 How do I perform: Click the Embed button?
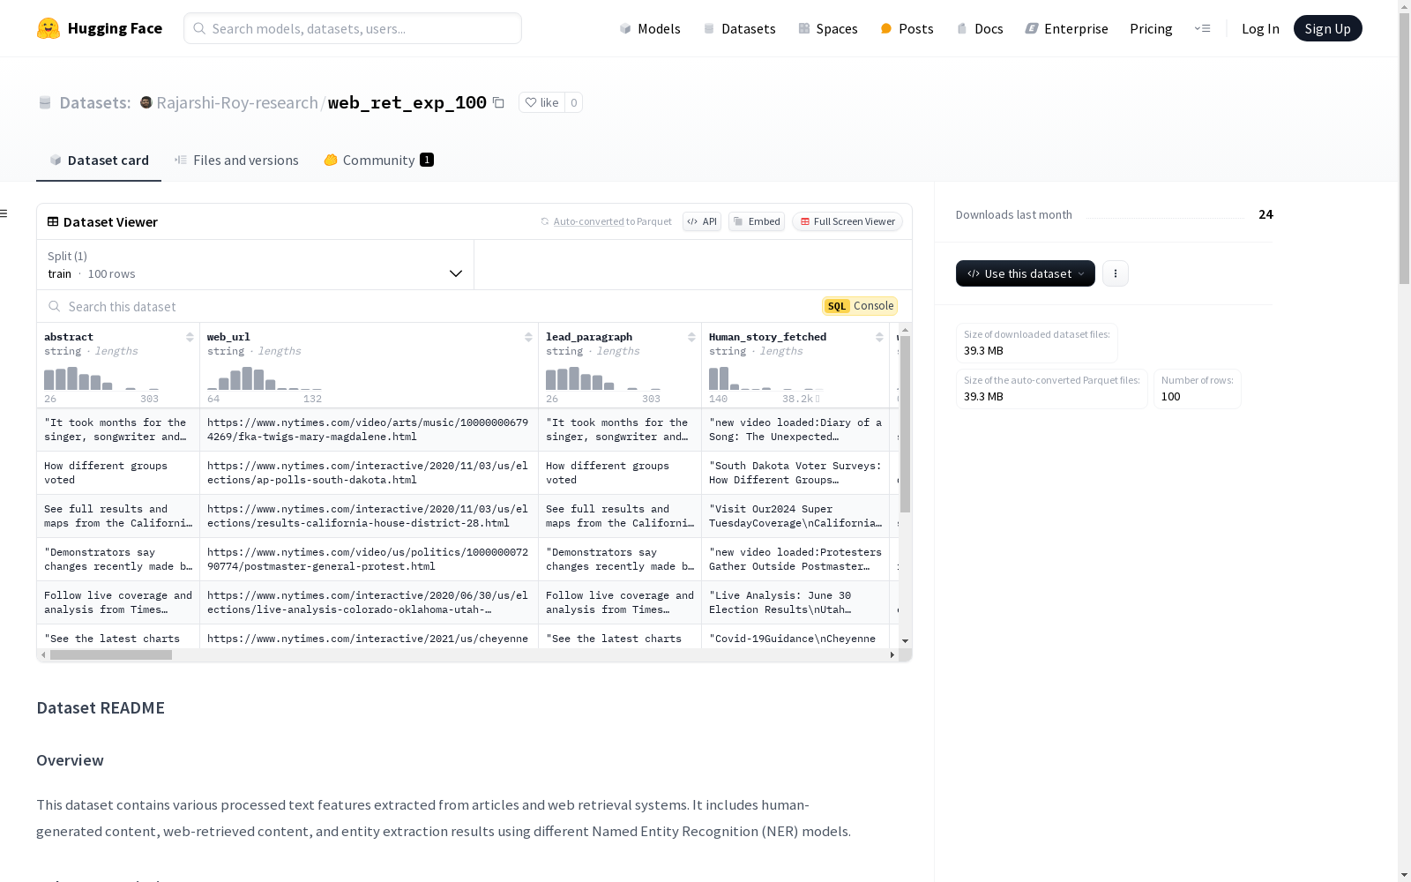click(x=757, y=221)
